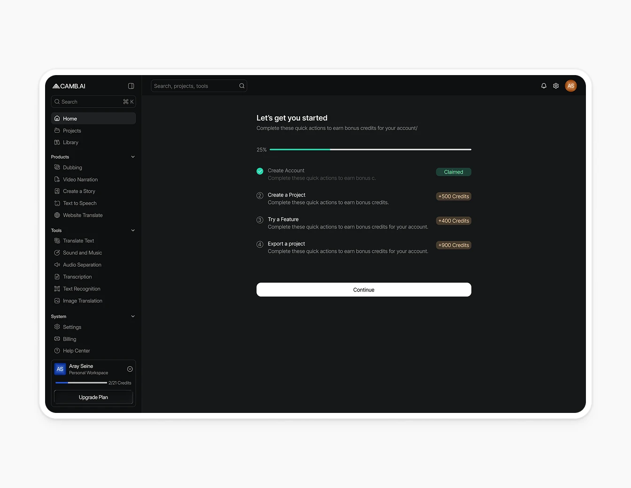
Task: Expand the workspace switcher next to Aray Seine
Action: pos(130,369)
